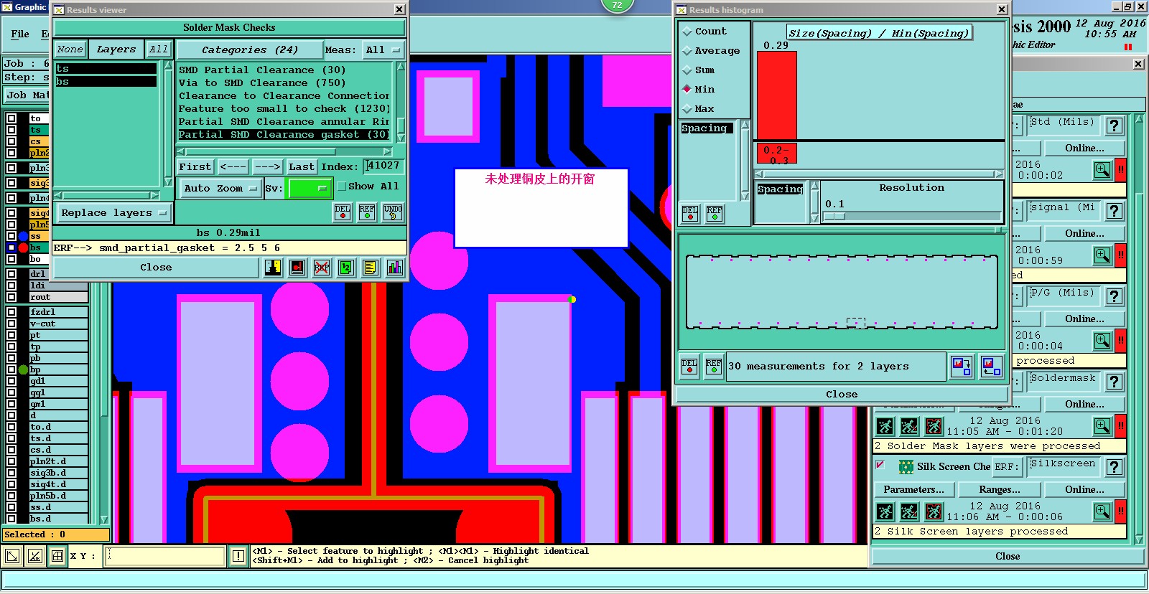The image size is (1149, 594).
Task: Click help question mark next to Soldermask
Action: 1115,382
